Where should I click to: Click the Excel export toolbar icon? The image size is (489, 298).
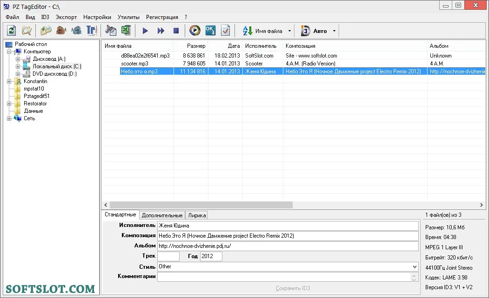pyautogui.click(x=126, y=31)
